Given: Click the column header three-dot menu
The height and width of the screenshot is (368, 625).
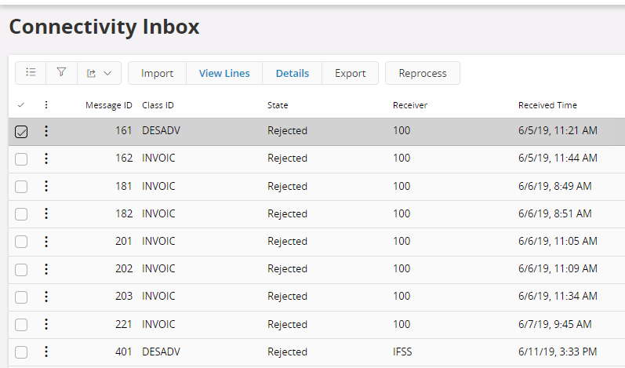Looking at the screenshot, I should coord(46,105).
